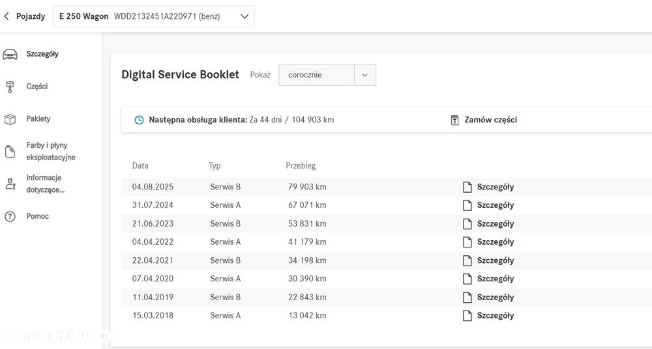Select the date 07.04.2020
This screenshot has height=349, width=652.
(x=153, y=279)
